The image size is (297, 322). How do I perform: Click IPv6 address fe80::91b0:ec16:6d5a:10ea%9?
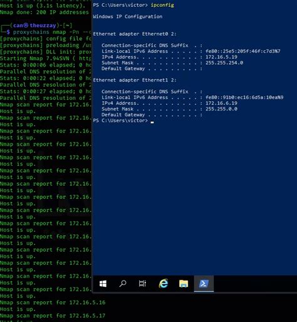click(x=244, y=97)
